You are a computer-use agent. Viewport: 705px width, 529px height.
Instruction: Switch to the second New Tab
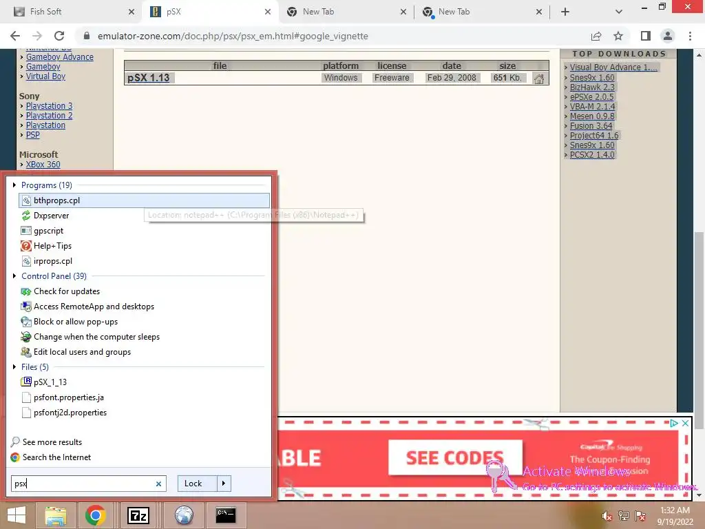482,12
